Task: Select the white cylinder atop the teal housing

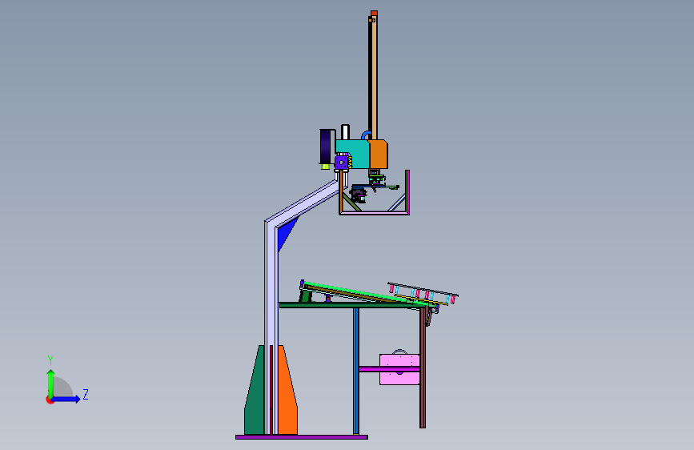Action: pos(345,132)
